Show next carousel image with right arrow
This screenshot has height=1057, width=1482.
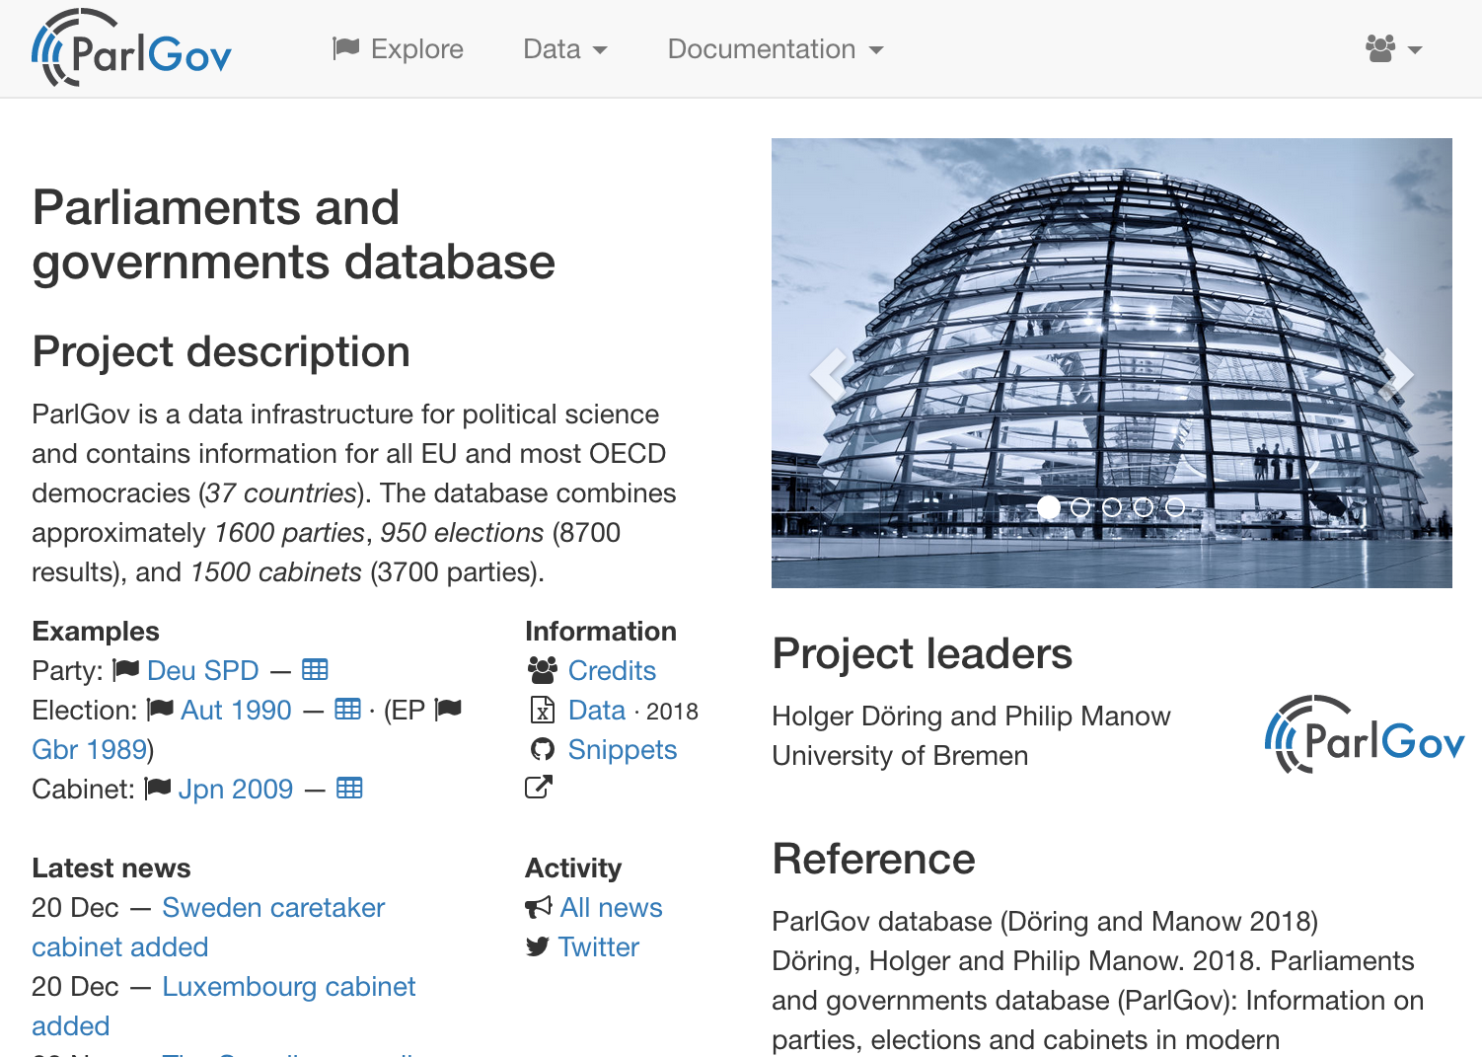point(1396,374)
